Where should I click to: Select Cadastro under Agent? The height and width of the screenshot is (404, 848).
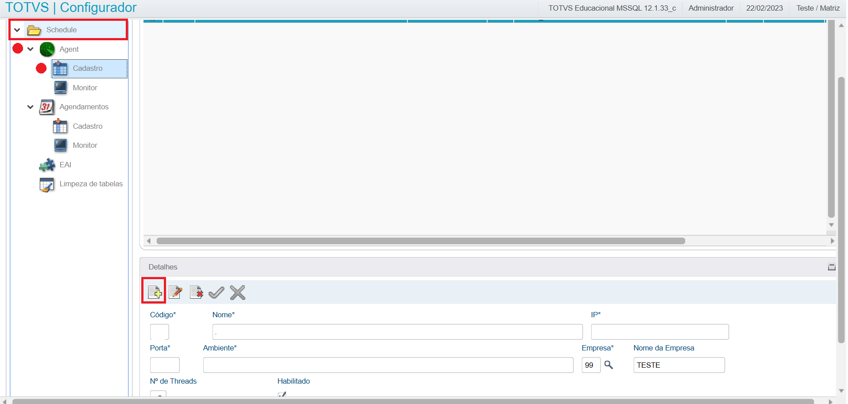(88, 69)
